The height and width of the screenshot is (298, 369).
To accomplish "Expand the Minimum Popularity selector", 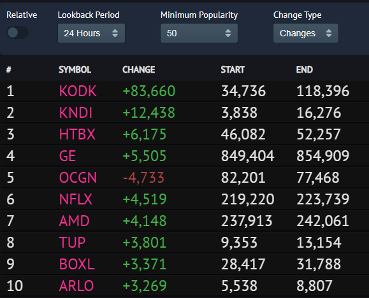I will tap(199, 33).
